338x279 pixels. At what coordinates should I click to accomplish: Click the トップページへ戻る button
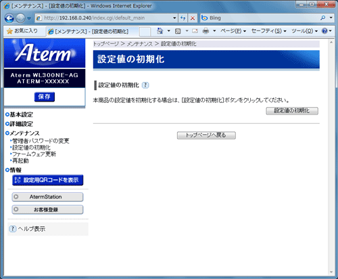pyautogui.click(x=206, y=135)
